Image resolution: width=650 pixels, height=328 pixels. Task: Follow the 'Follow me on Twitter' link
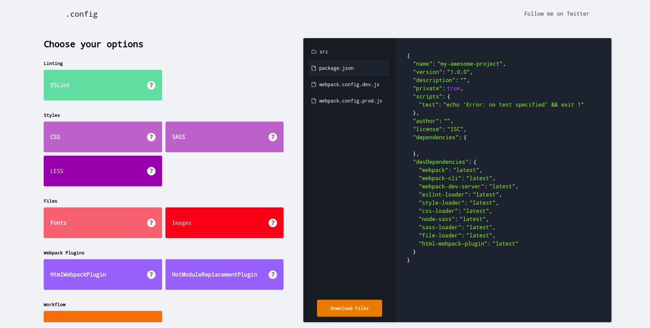point(557,14)
